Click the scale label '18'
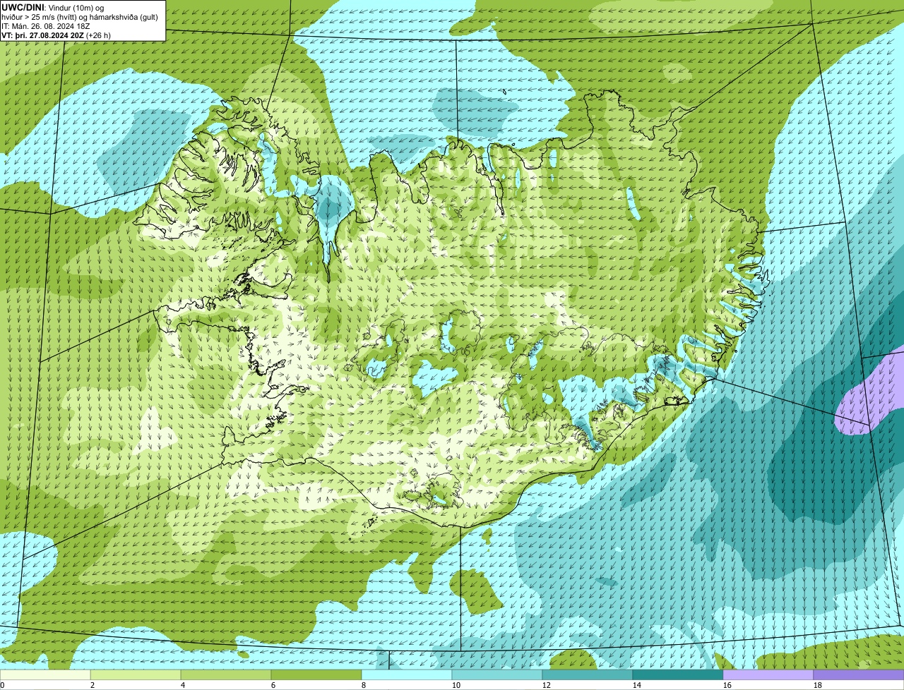 pos(818,685)
